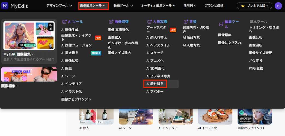The image size is (285, 136).
Task: Open 背景削除・切り抜き tool
Action: (196, 30)
